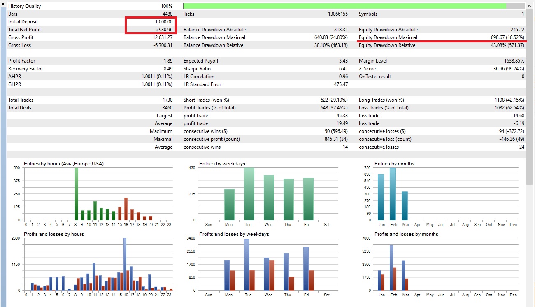This screenshot has height=307, width=535.
Task: Select the Recovery Factor value 8.49
Action: (168, 69)
